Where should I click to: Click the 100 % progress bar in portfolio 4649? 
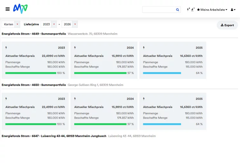point(31,73)
